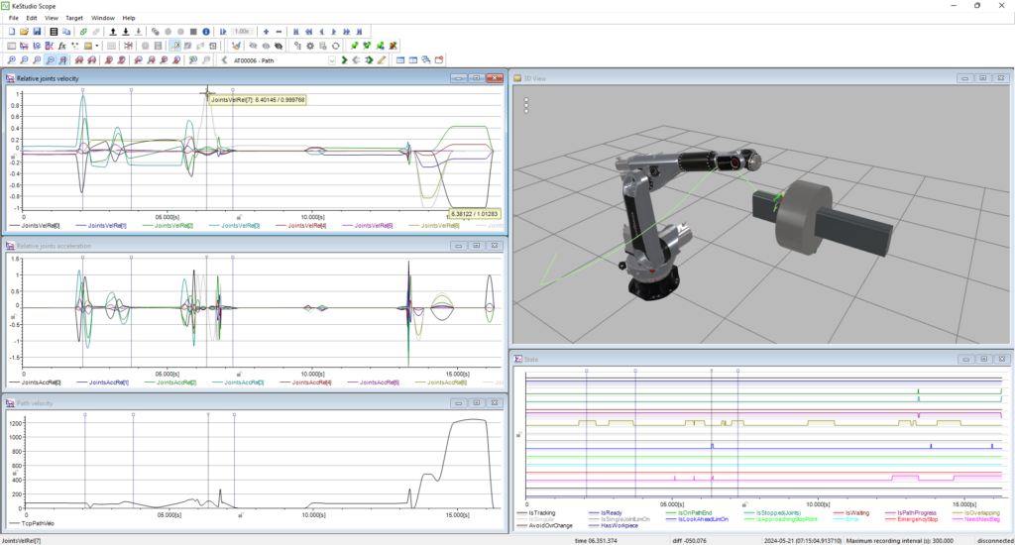The image size is (1015, 545).
Task: Click the first cursor marker in State chart
Action: (587, 371)
